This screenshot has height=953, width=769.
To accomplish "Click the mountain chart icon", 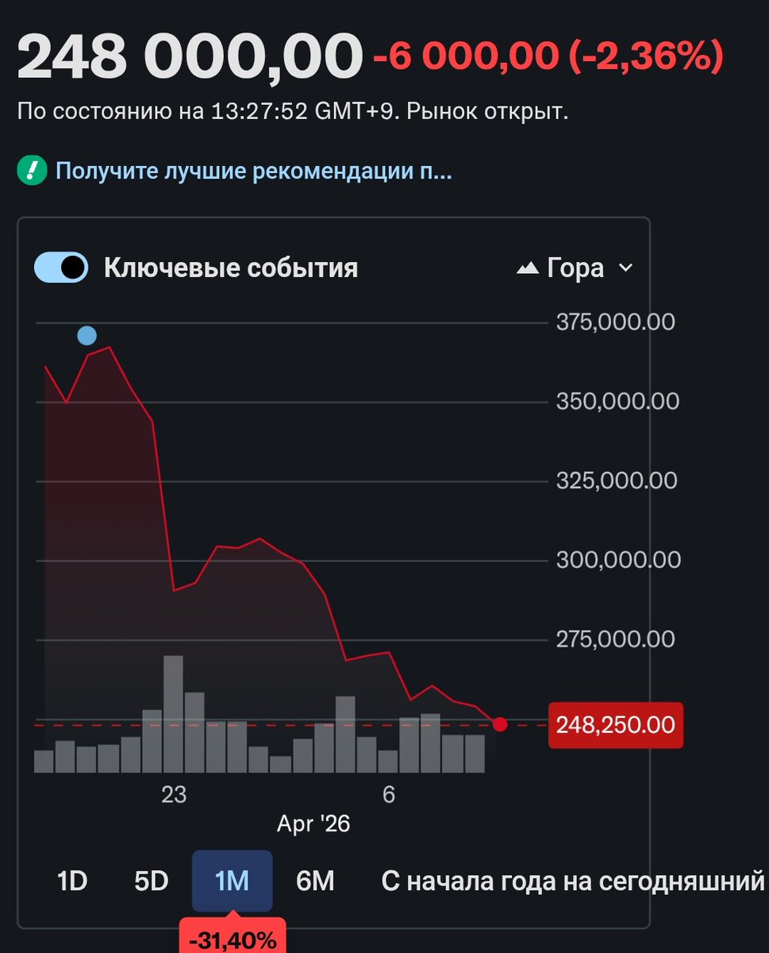I will (528, 268).
